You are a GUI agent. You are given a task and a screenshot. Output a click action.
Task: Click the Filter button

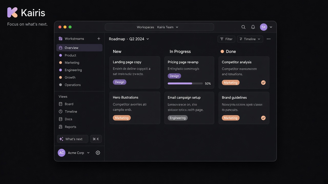click(x=226, y=39)
